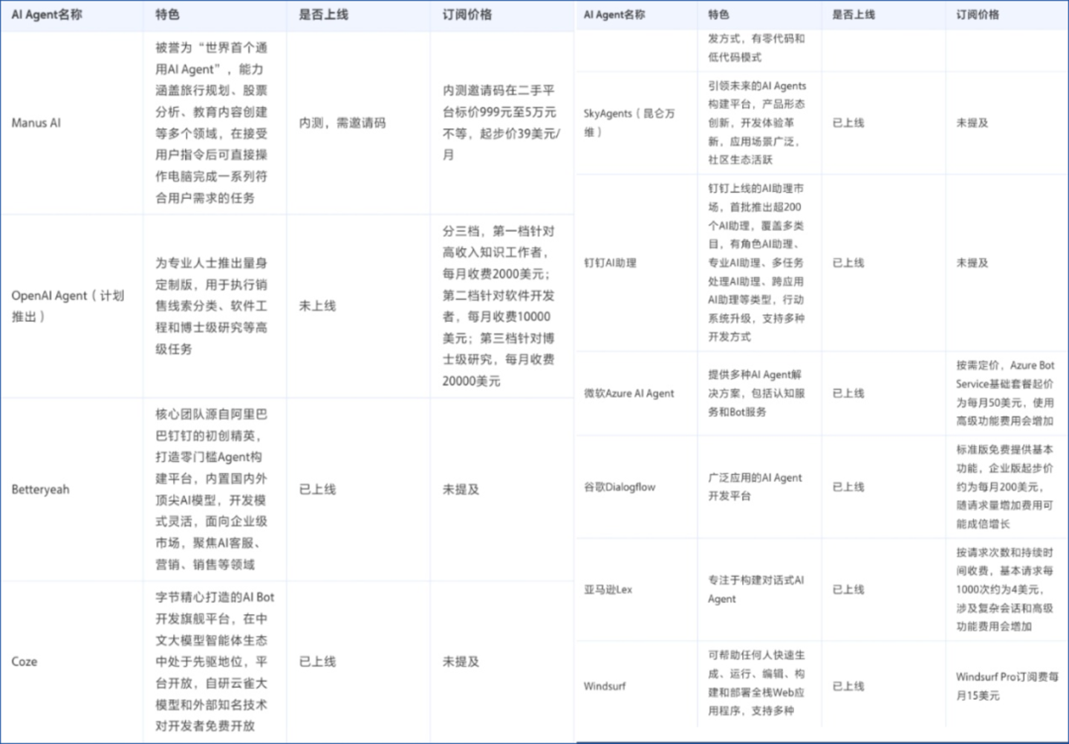Click 未提及 price in Betteryeah row

click(461, 489)
